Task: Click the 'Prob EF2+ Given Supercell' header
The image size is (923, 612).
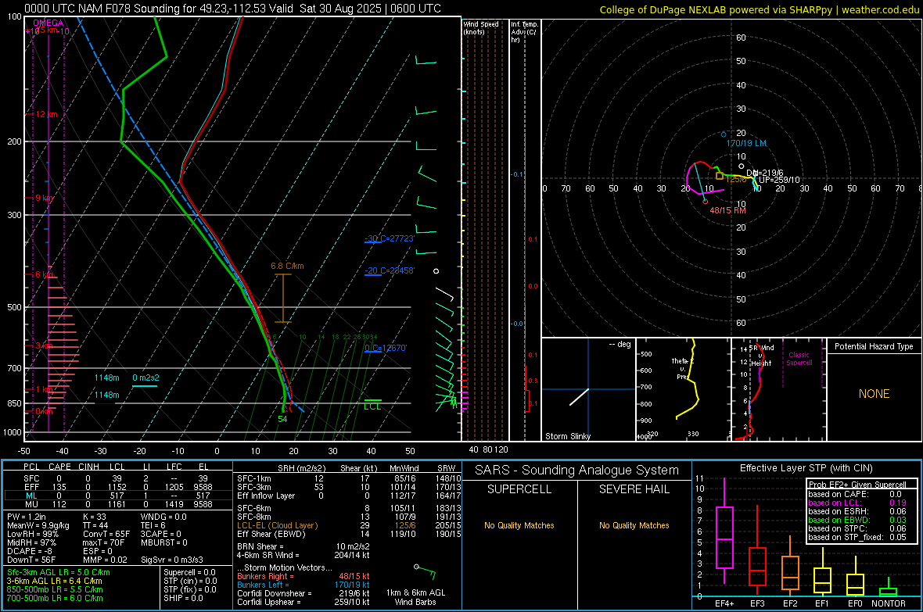Action: [x=857, y=485]
